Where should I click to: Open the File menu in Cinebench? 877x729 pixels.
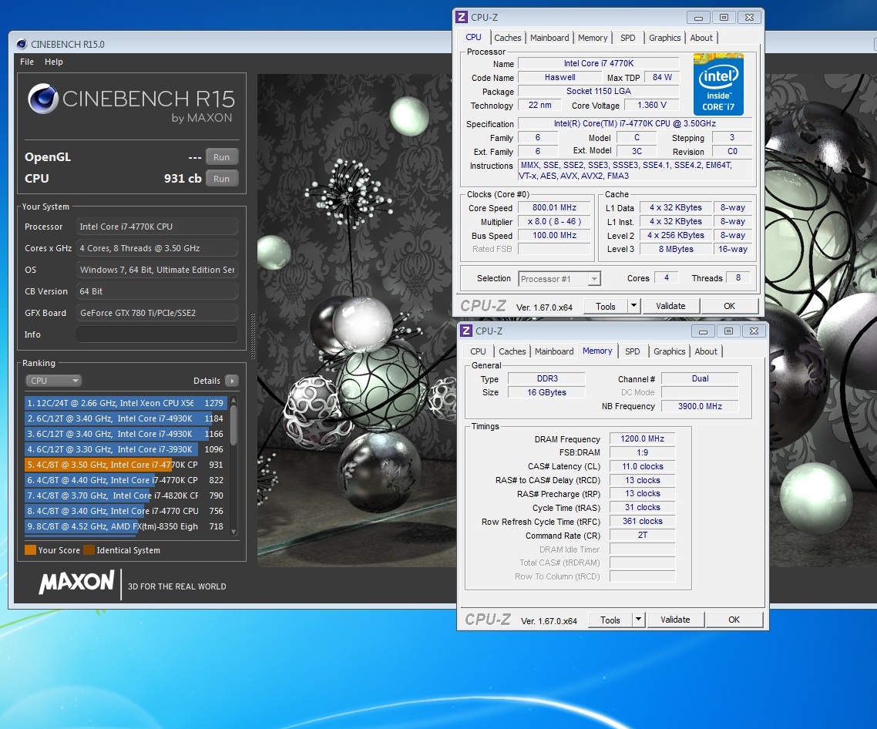click(27, 62)
